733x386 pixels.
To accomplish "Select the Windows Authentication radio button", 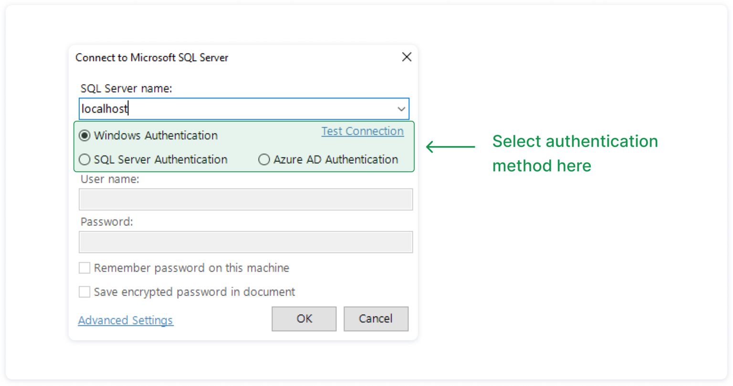I will click(x=85, y=136).
